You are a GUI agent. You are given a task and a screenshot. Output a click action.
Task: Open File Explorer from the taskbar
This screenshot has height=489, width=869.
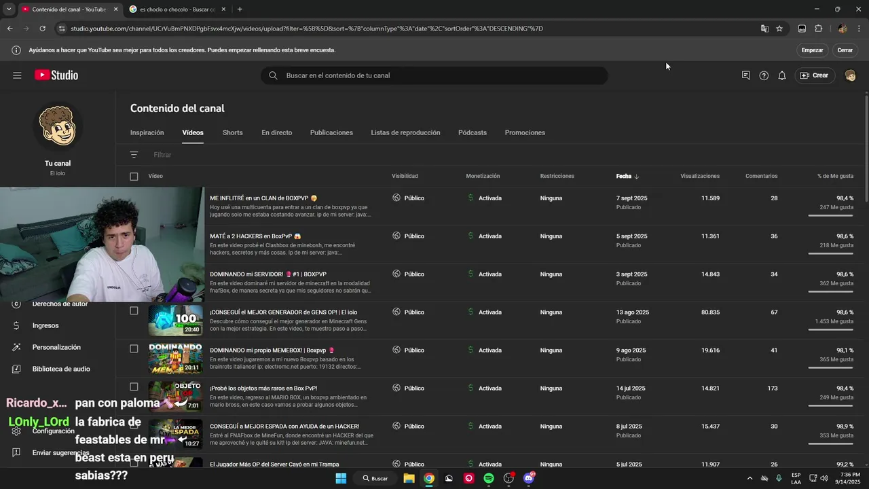coord(409,478)
